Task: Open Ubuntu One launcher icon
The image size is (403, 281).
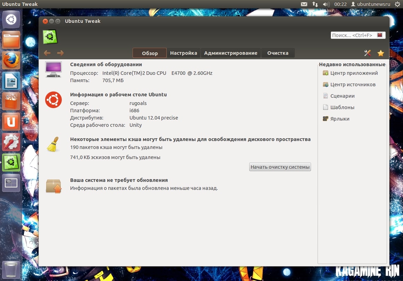Action: tap(11, 122)
